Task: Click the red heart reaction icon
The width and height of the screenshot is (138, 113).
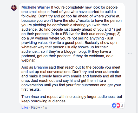Action: click(118, 105)
